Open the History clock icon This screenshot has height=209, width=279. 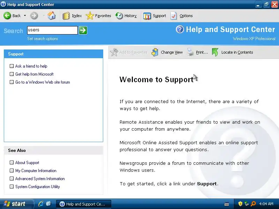[119, 16]
